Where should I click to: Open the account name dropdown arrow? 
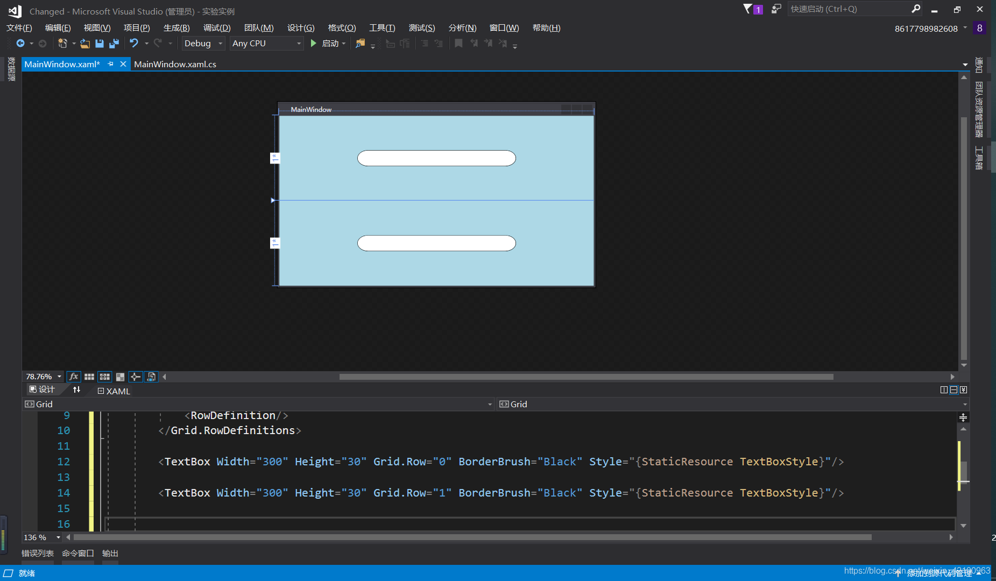click(965, 27)
